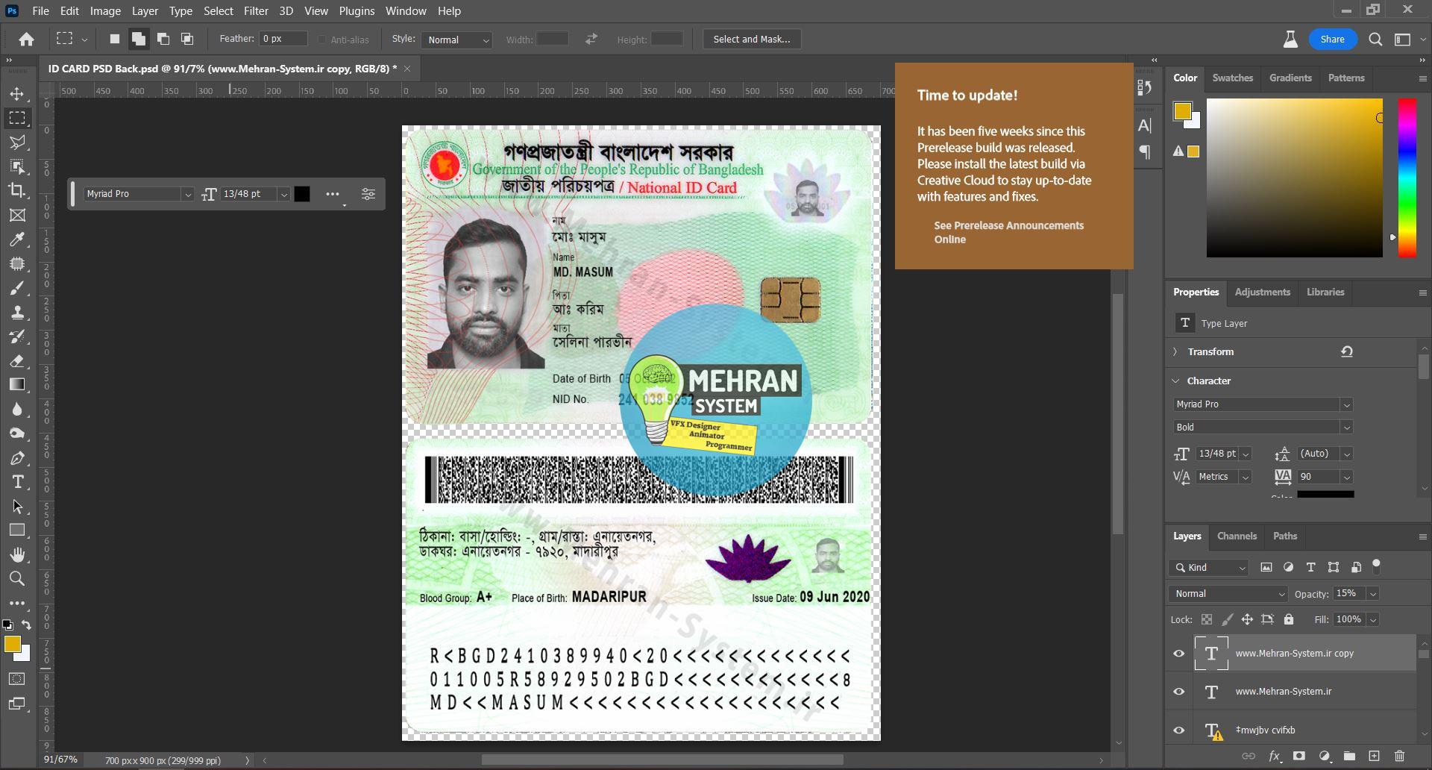Toggle lock transparent pixels
1432x770 pixels.
click(1207, 619)
